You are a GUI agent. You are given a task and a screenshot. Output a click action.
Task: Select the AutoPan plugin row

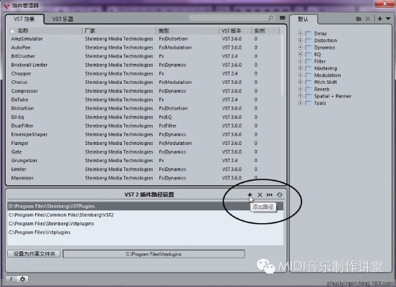pos(144,47)
